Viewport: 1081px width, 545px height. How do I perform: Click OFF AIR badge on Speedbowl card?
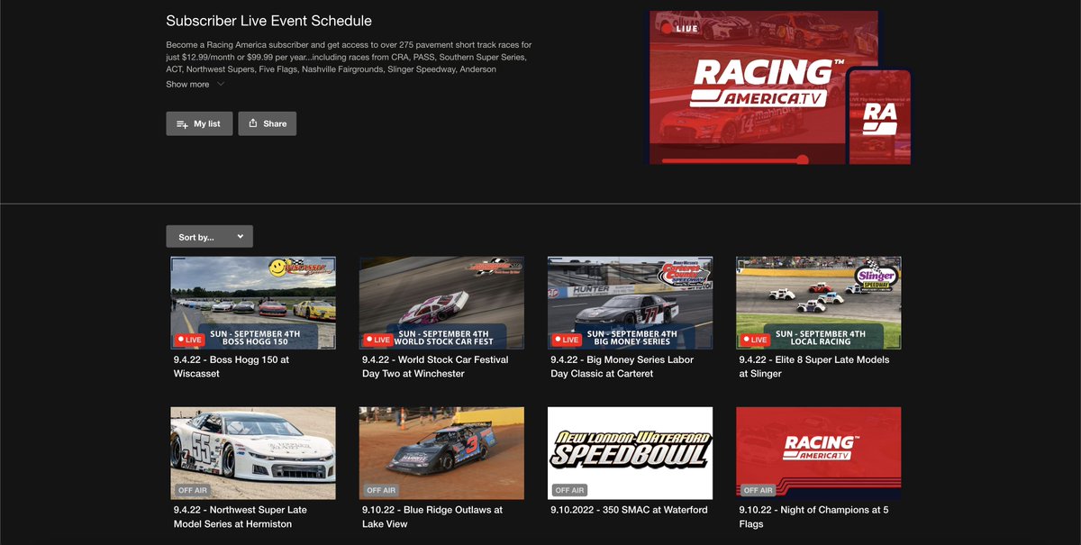click(568, 490)
